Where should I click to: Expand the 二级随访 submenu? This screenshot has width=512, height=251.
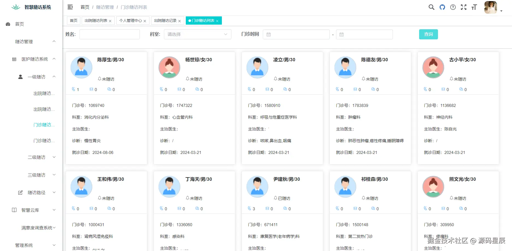31,157
